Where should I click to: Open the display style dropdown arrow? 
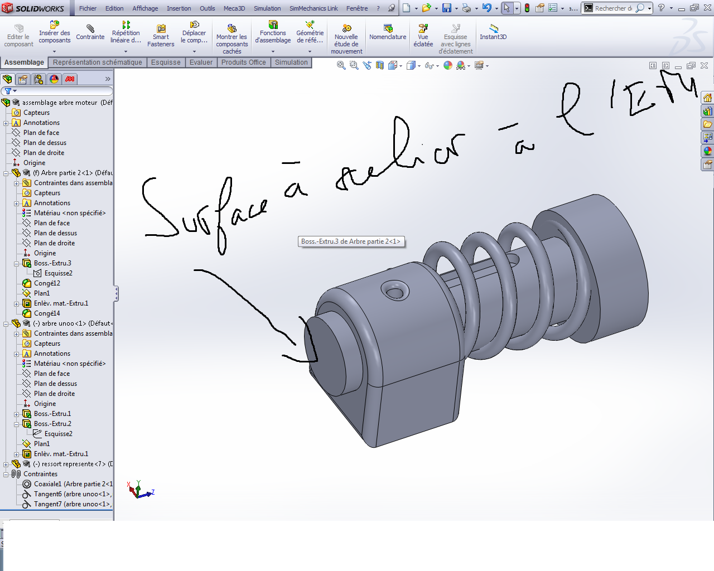pos(419,66)
